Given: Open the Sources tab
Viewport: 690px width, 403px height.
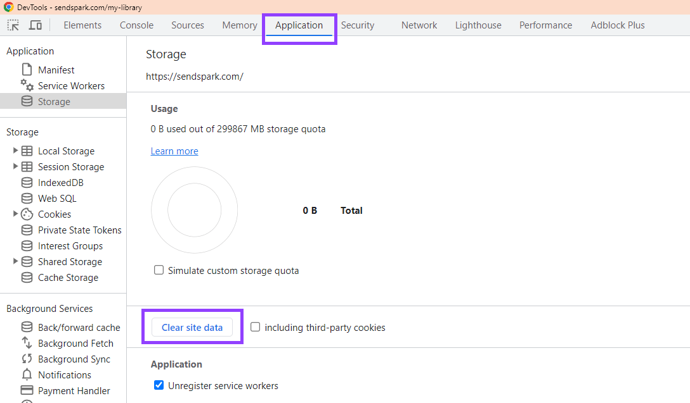Looking at the screenshot, I should (x=188, y=25).
